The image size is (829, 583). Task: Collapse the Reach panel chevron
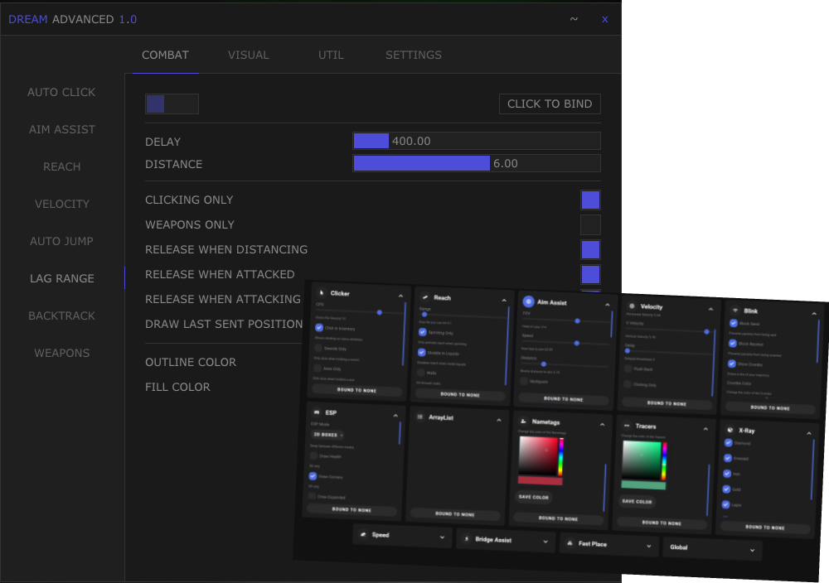pyautogui.click(x=504, y=300)
